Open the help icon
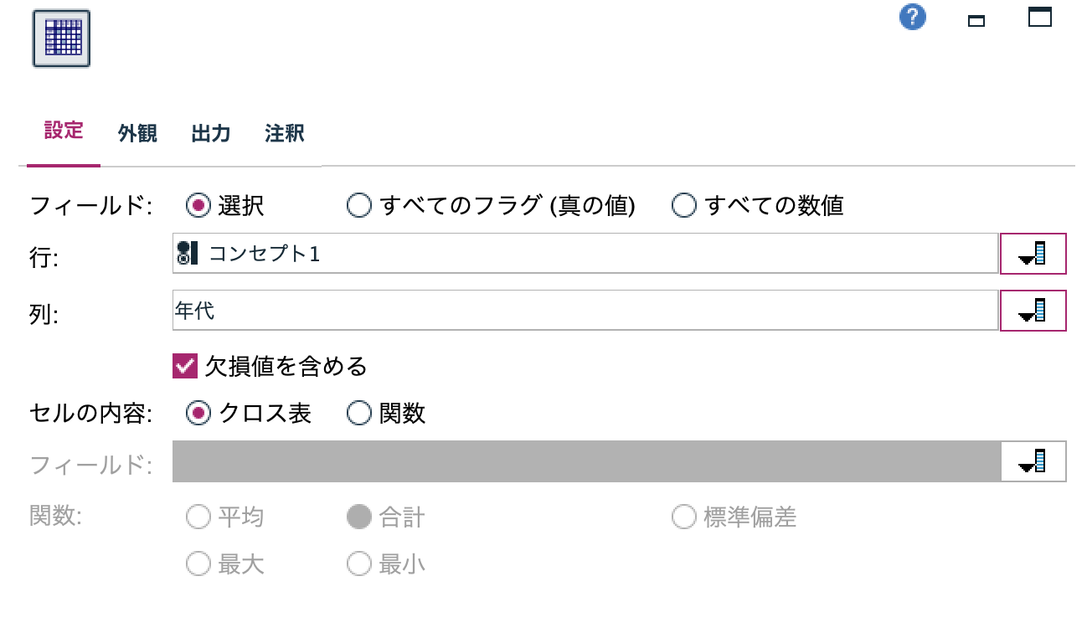 pos(912,16)
